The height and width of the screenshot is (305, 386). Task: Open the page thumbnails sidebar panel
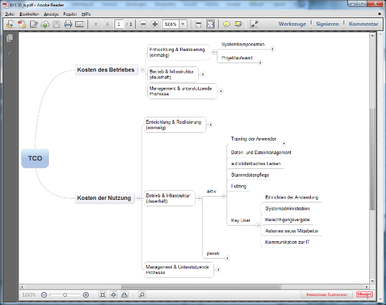point(10,38)
